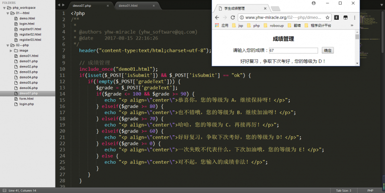The width and height of the screenshot is (385, 193).
Task: Toggle the sidebar icon in status bar
Action: pyautogui.click(x=3, y=190)
